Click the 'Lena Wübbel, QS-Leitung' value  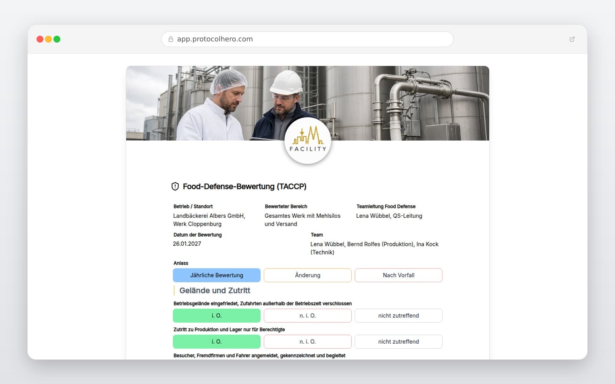(x=389, y=216)
